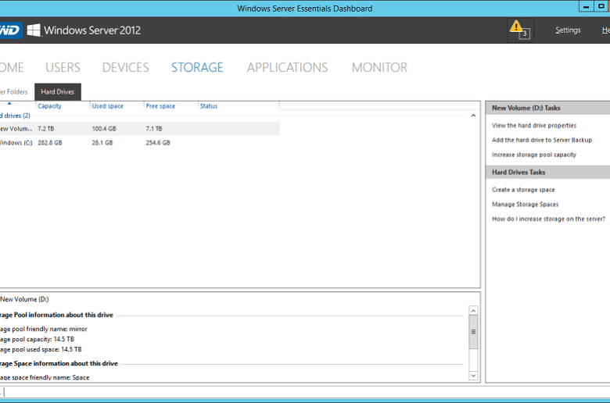Screen dimensions: 610x403
Task: Open How do I increase storage help link
Action: (x=548, y=219)
